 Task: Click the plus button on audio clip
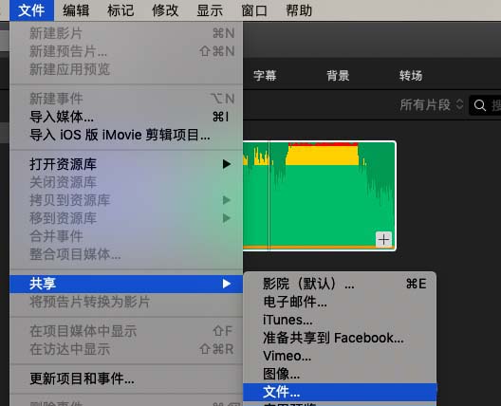pos(383,239)
